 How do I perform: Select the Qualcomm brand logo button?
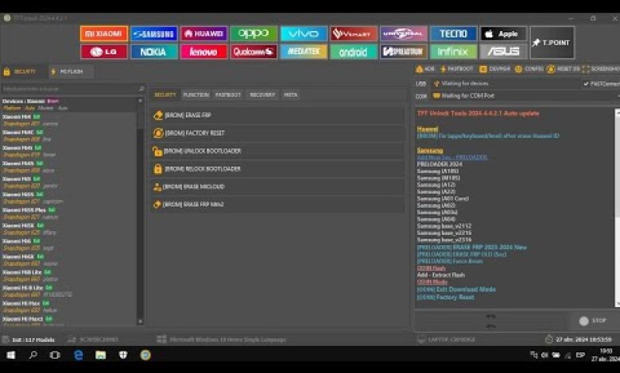point(254,52)
